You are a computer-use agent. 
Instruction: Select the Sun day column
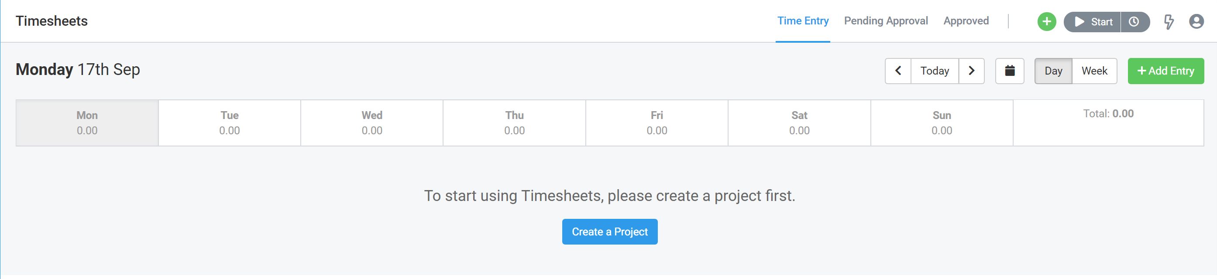pyautogui.click(x=942, y=123)
